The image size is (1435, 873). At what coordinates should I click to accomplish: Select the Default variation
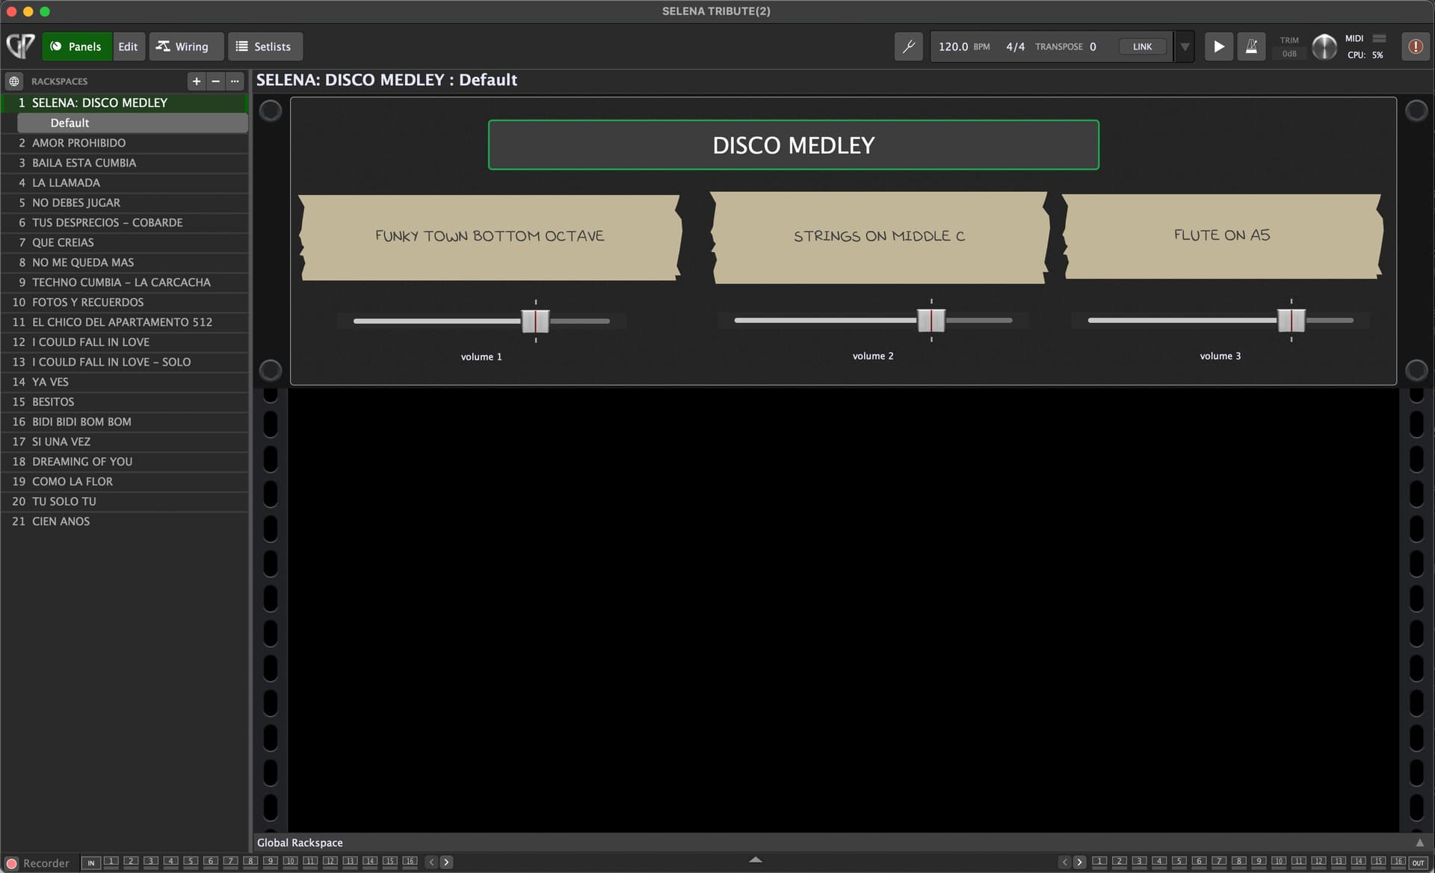(132, 123)
